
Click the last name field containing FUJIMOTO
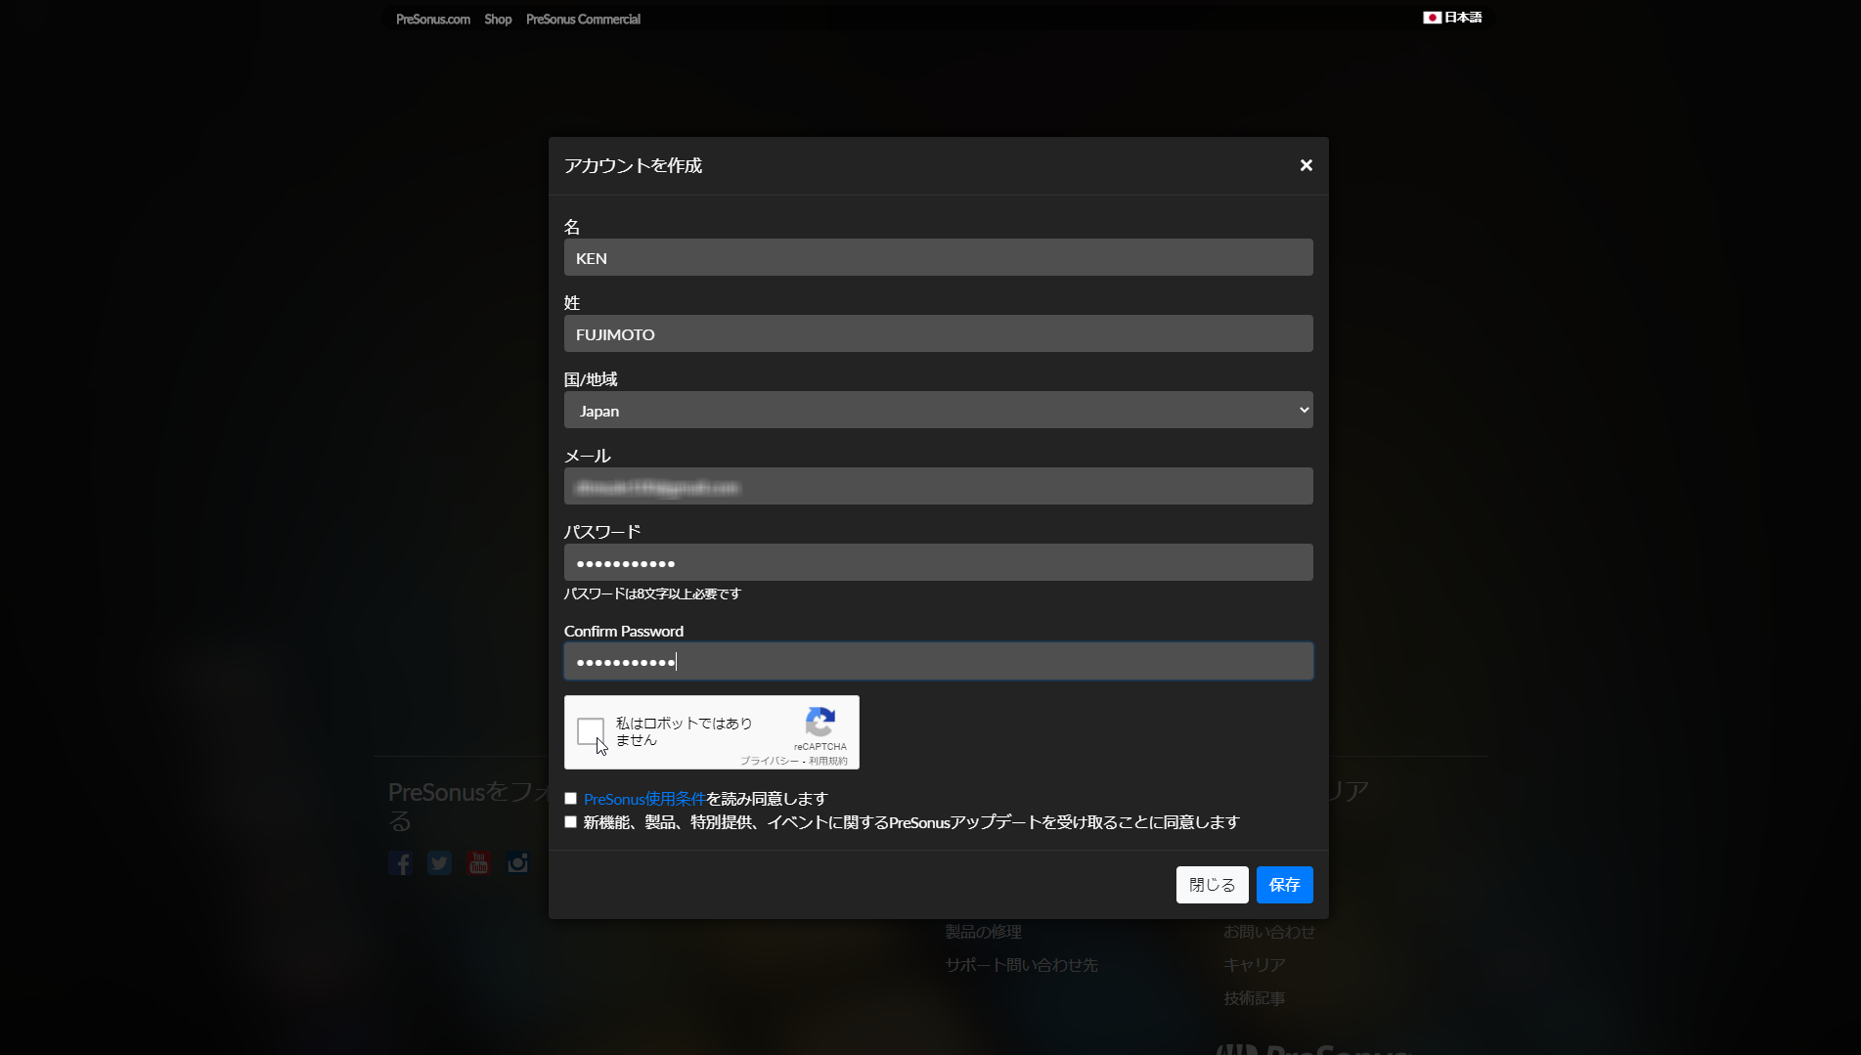tap(938, 333)
